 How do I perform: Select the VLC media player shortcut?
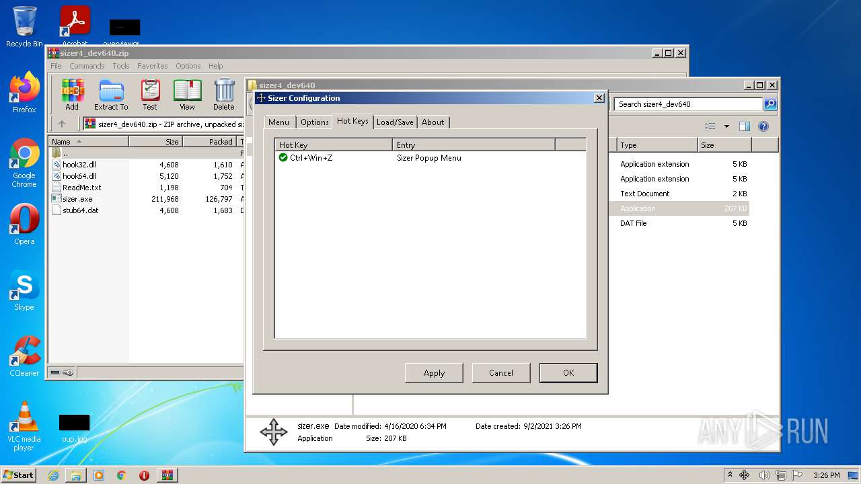click(x=24, y=426)
